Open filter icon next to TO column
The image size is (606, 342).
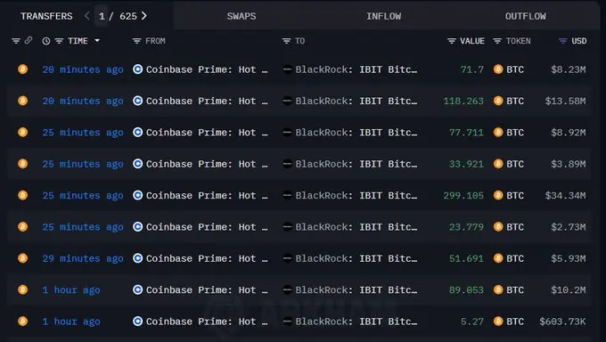point(286,41)
